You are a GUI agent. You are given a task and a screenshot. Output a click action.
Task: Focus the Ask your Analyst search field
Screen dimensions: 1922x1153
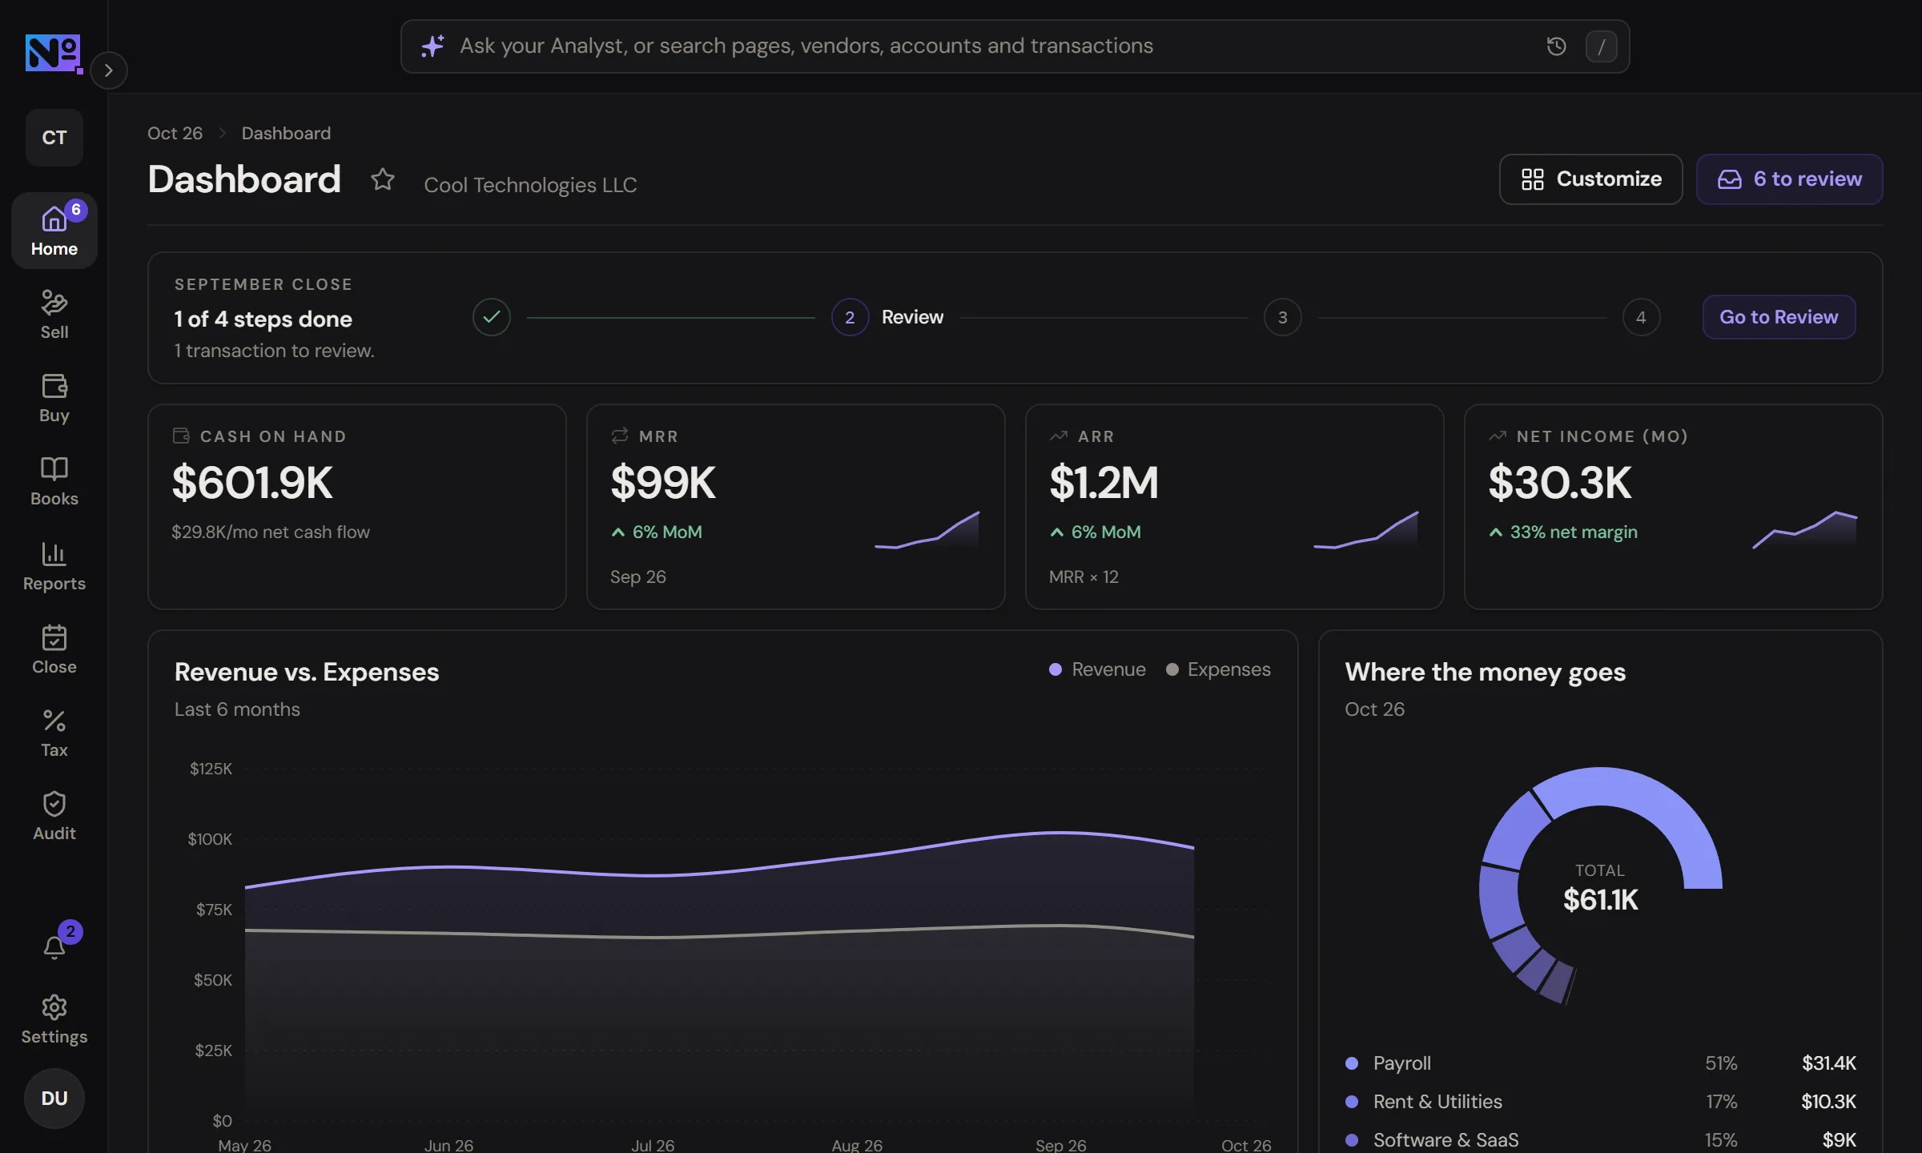[x=1015, y=46]
